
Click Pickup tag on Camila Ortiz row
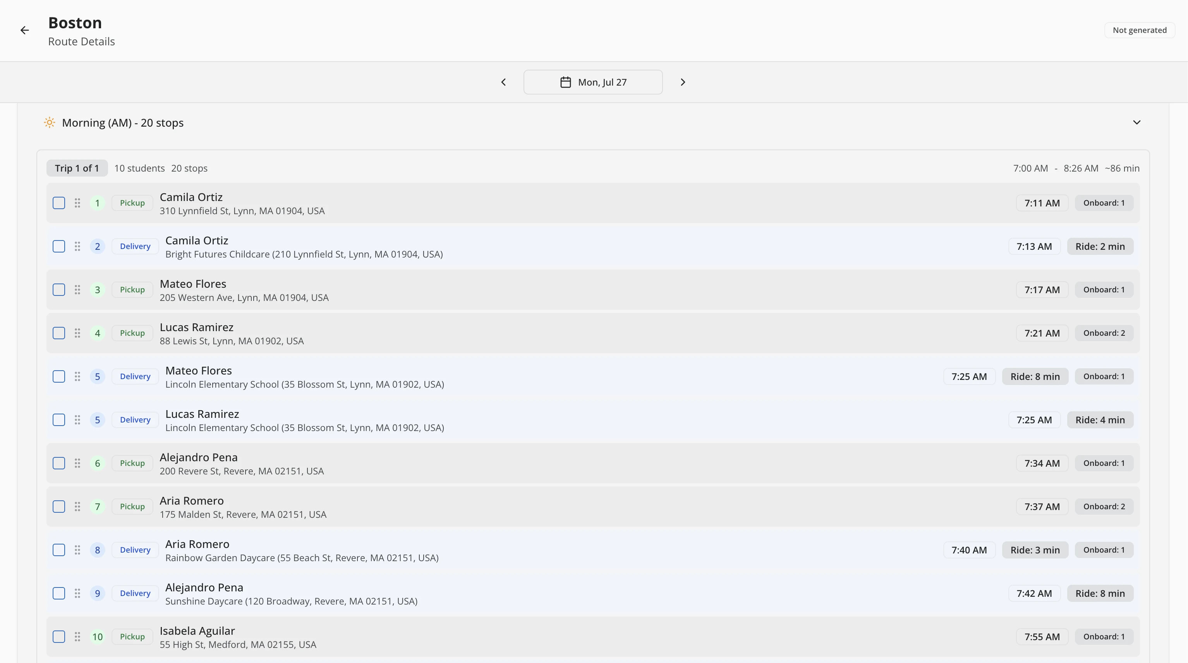click(132, 203)
